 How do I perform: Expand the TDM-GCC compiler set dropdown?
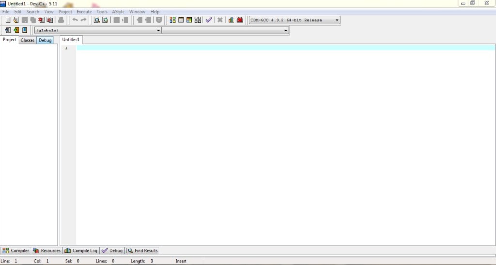click(337, 20)
